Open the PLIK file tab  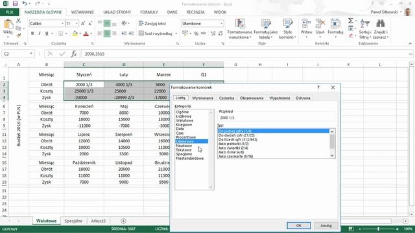10,12
